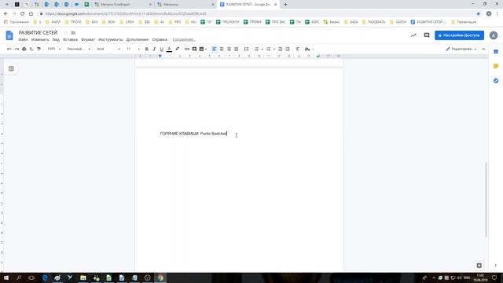Open a new Chrome tab
The image size is (503, 283).
[x=285, y=5]
